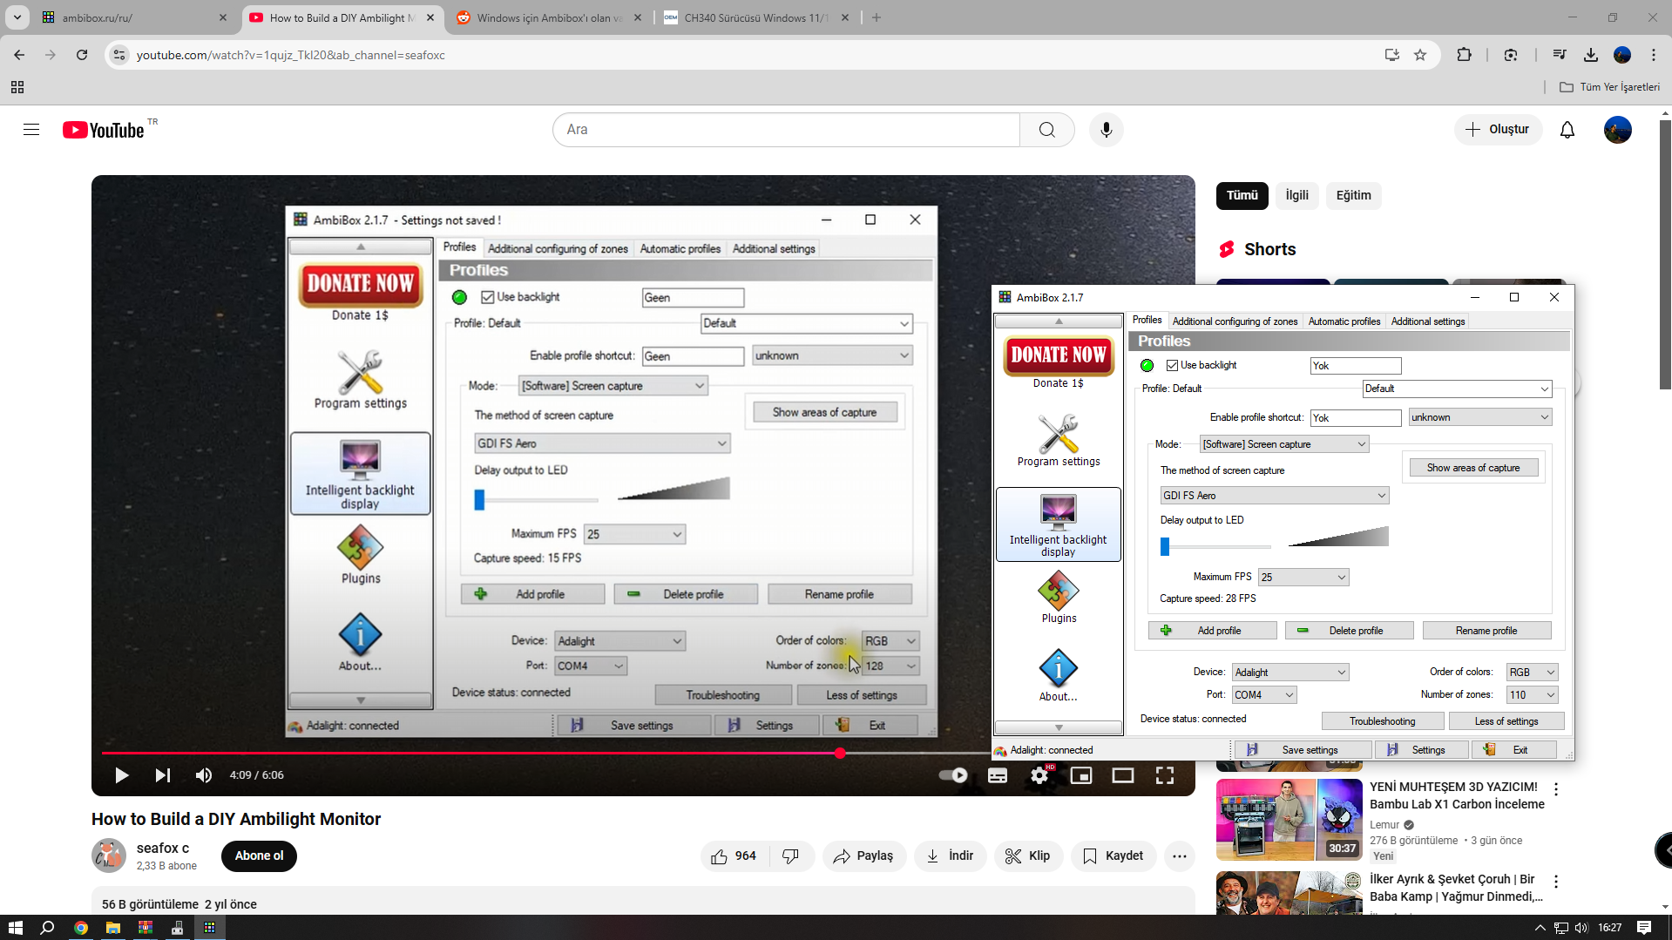
Task: Open File Explorer from the taskbar
Action: pyautogui.click(x=113, y=928)
